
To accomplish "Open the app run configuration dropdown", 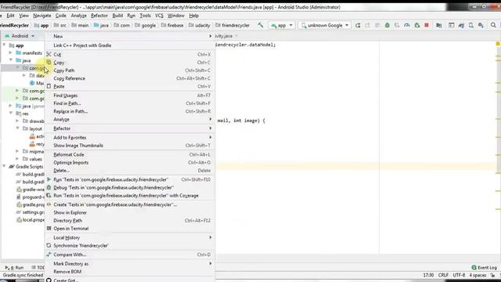I will pyautogui.click(x=282, y=25).
